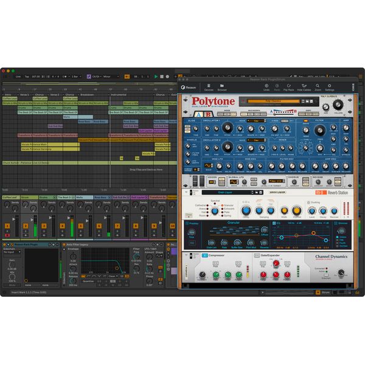The width and height of the screenshot is (365, 365).
Task: Click Flip Rack icon in Reason toolbar
Action: pos(288,86)
